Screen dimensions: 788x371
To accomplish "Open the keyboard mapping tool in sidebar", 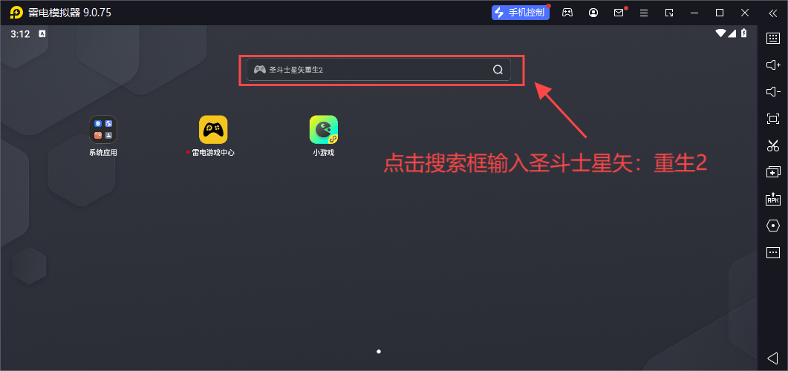I will coord(772,39).
